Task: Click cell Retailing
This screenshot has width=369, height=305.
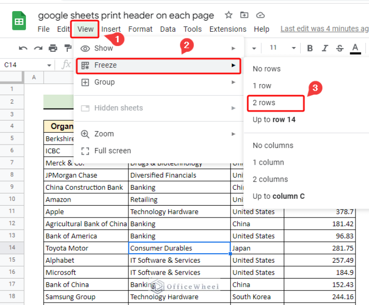Action: pos(179,200)
